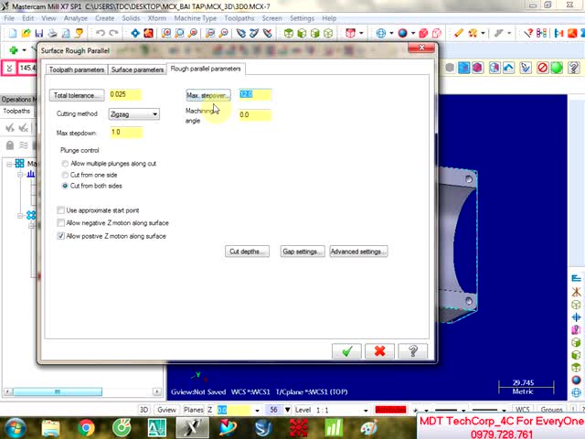The image size is (585, 439).
Task: Select Cut from one side option
Action: click(x=65, y=175)
